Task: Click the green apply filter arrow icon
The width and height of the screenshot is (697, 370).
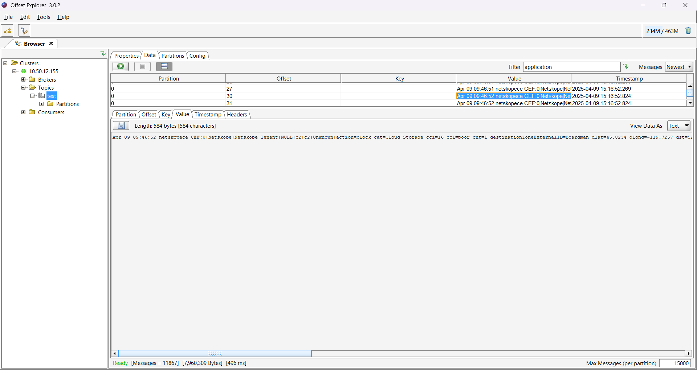Action: (x=626, y=66)
